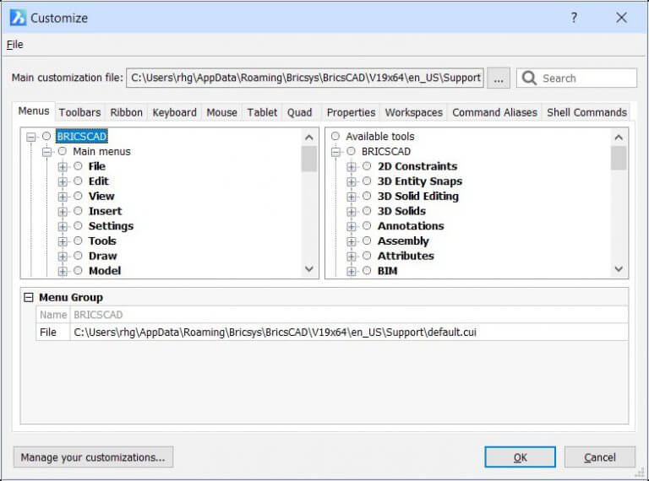Click the OK button
Image resolution: width=649 pixels, height=481 pixels.
click(x=520, y=457)
